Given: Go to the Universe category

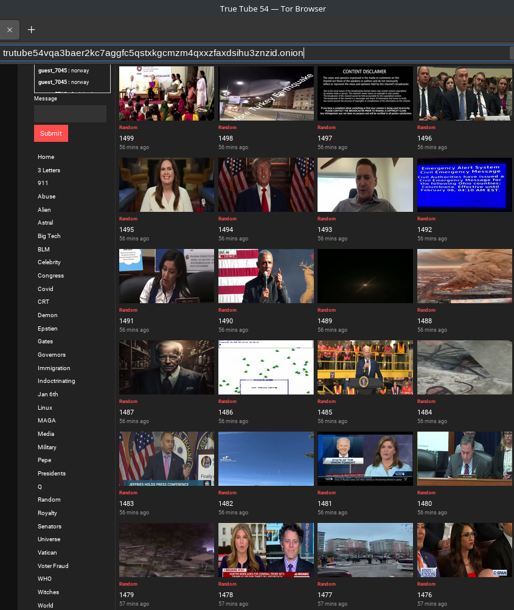Looking at the screenshot, I should [49, 539].
